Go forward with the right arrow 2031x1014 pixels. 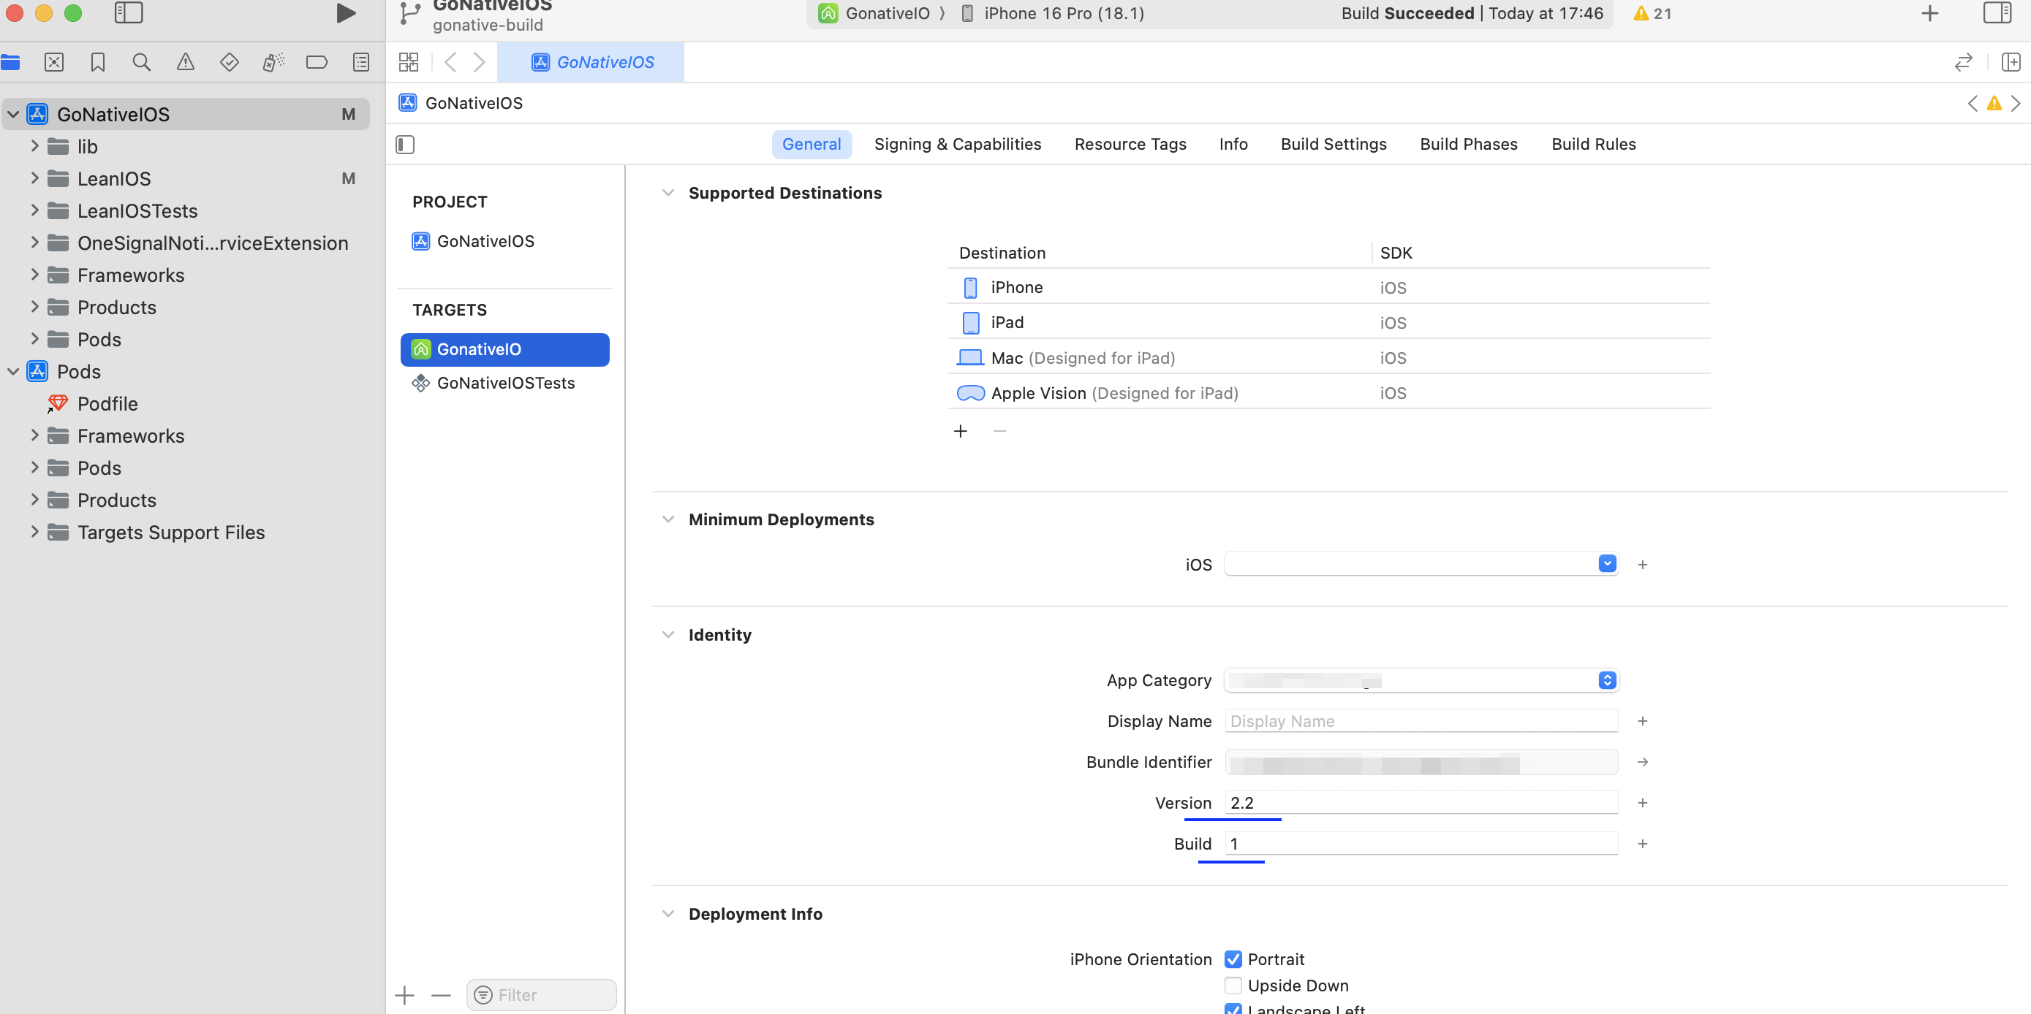pos(479,62)
